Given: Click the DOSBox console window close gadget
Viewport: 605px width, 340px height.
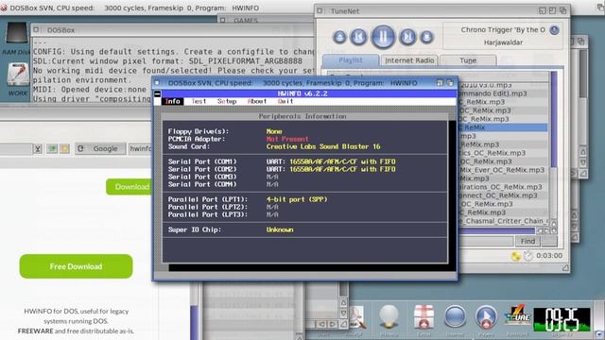Looking at the screenshot, I should tap(36, 29).
